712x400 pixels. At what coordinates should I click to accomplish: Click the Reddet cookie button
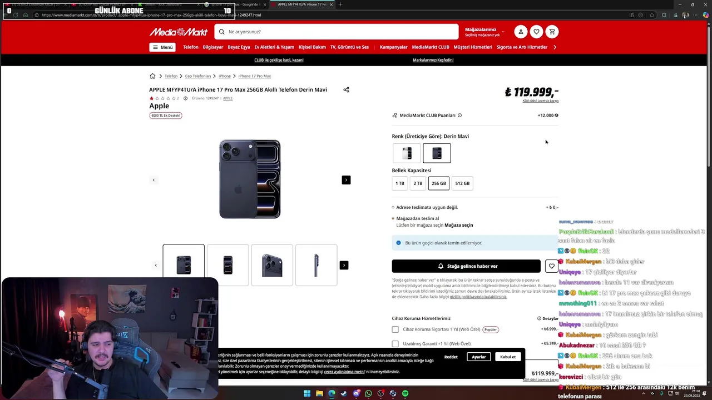click(x=451, y=357)
